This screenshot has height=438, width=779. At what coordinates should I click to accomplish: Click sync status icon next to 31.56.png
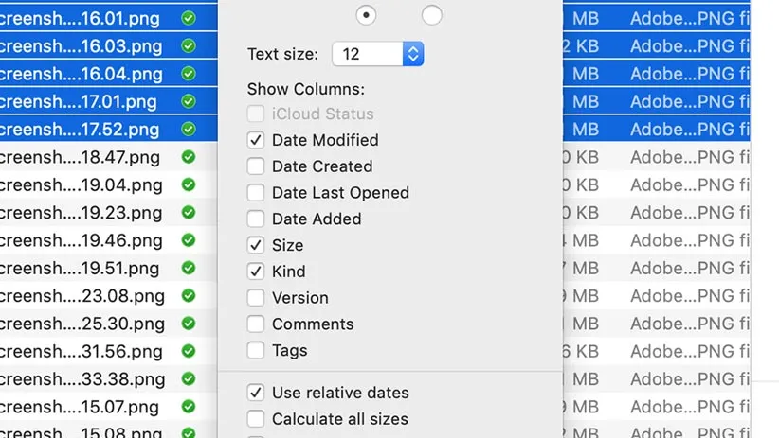click(189, 352)
